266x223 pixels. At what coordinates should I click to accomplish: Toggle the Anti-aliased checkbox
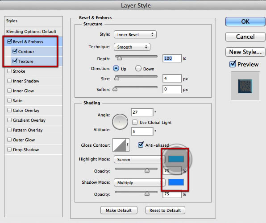click(141, 145)
